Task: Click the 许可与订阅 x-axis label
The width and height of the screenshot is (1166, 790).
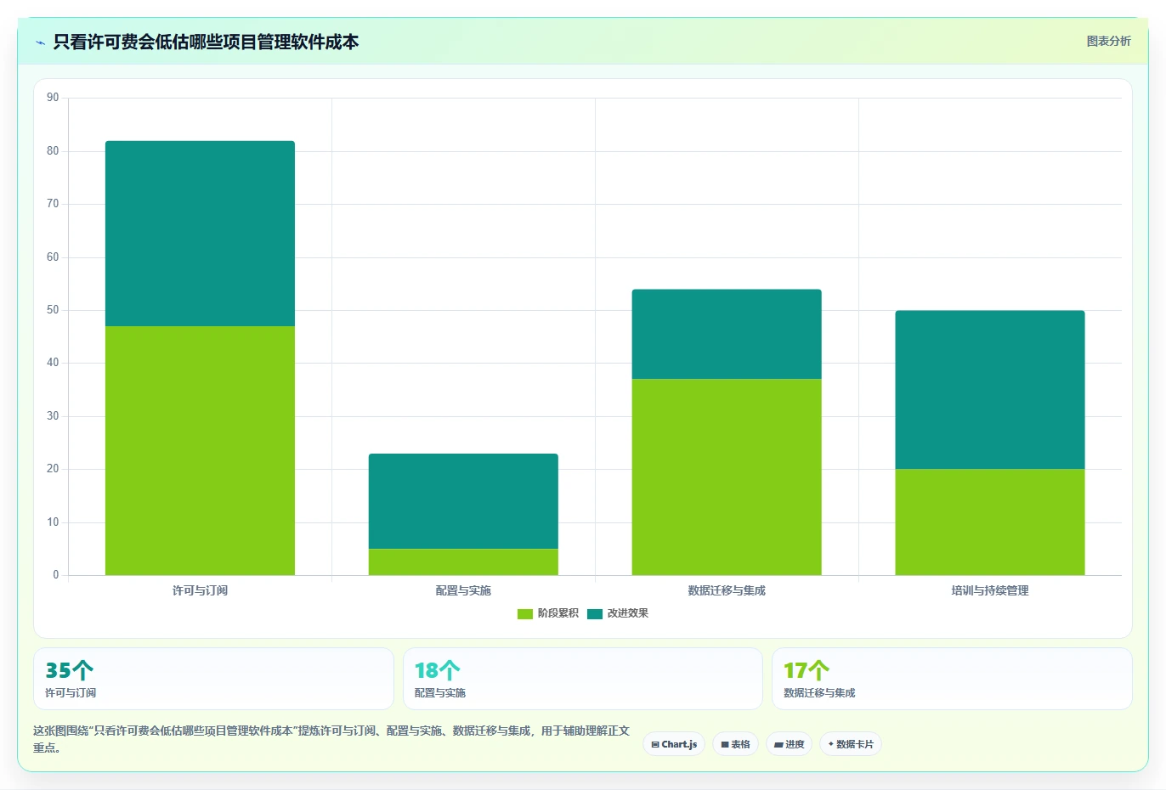Action: tap(200, 590)
